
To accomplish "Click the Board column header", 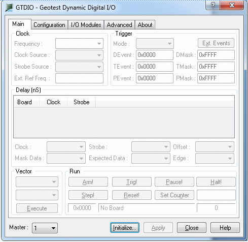I will tap(27, 102).
